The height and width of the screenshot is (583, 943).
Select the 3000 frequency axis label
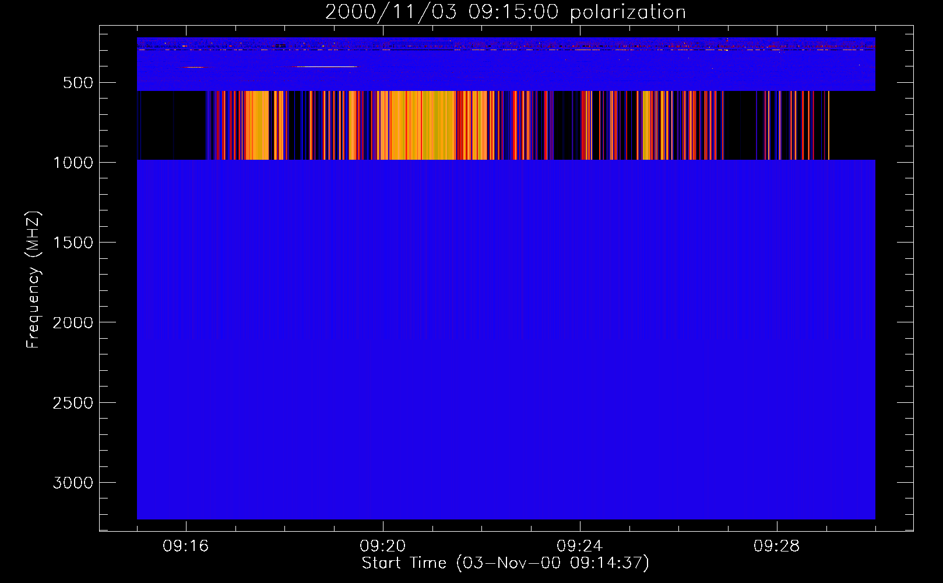(x=73, y=483)
